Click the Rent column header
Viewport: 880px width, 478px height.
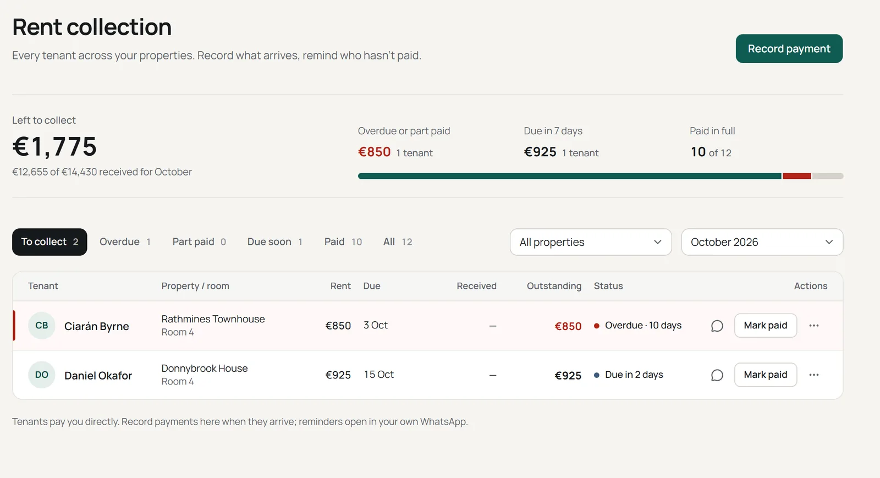340,286
